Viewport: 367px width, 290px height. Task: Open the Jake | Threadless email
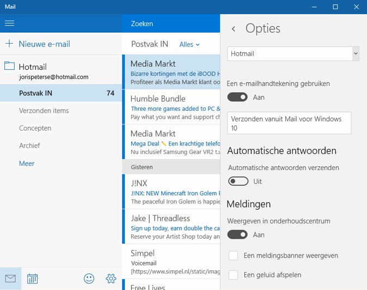[171, 227]
